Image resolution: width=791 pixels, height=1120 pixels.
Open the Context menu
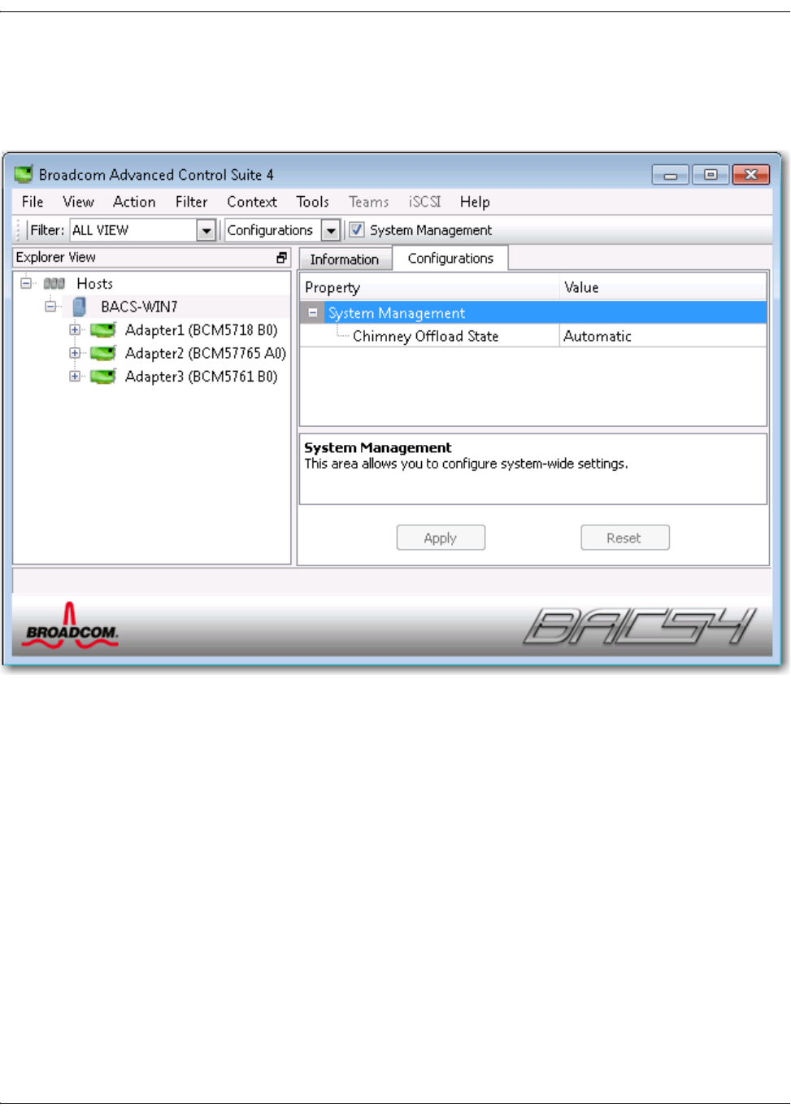252,202
